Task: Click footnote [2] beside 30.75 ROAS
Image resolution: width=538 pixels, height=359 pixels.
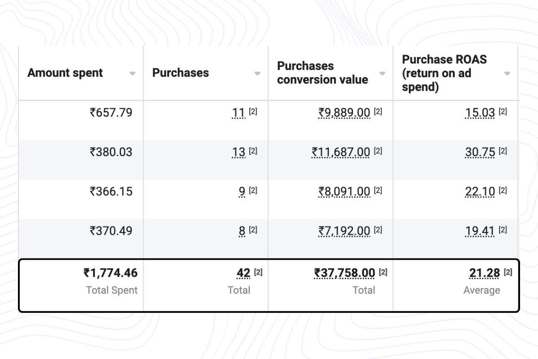Action: [x=503, y=151]
